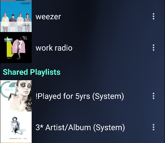Open options for !Played for 5yrs playlist
Viewport: 165px width, 143px height.
click(x=153, y=96)
